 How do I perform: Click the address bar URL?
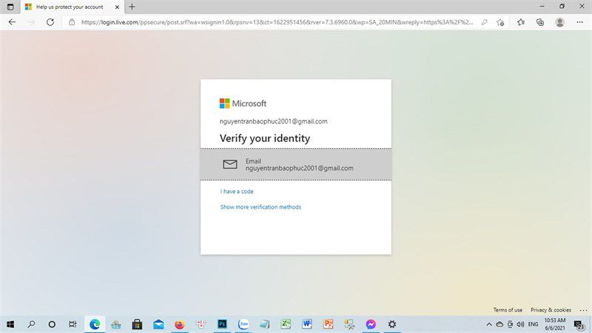[277, 22]
